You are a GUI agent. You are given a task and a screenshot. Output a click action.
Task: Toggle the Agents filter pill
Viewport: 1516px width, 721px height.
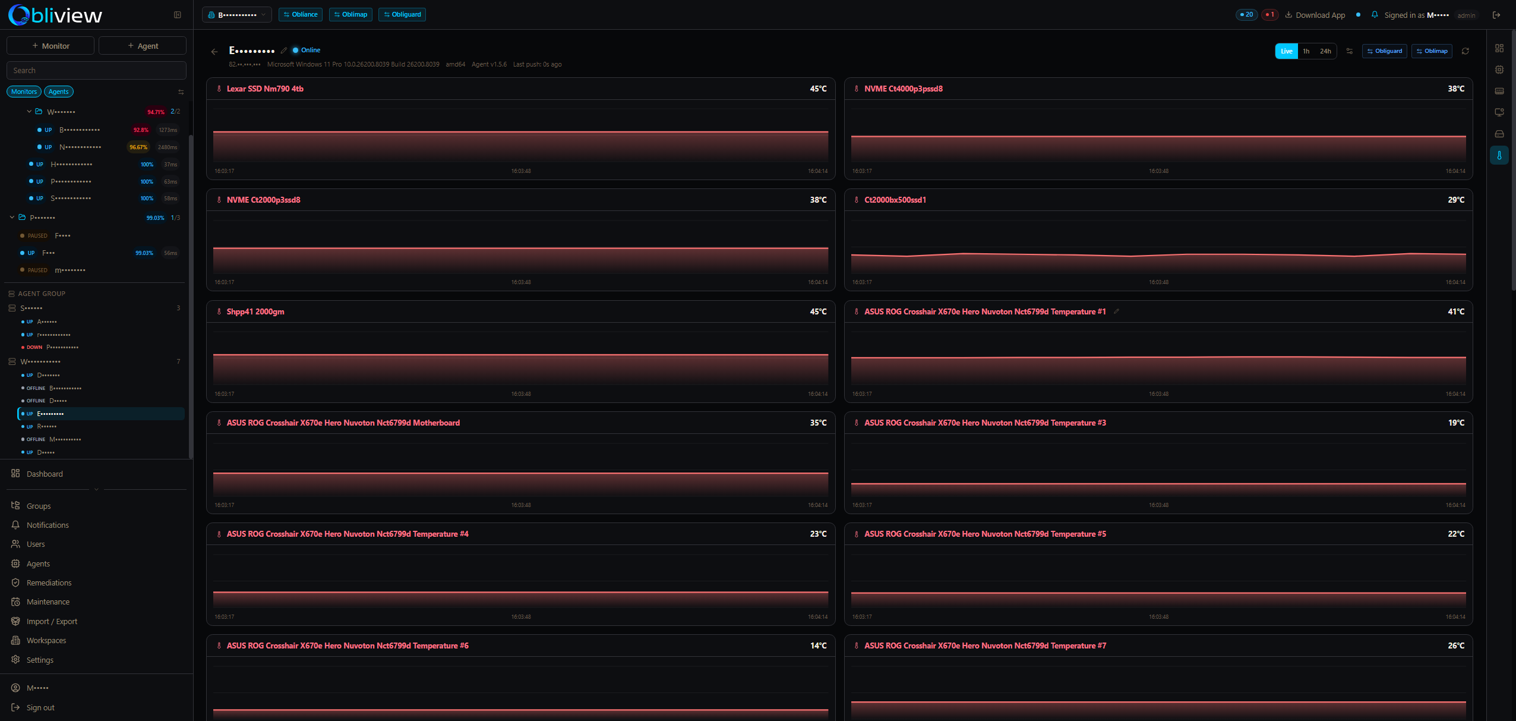pyautogui.click(x=58, y=92)
